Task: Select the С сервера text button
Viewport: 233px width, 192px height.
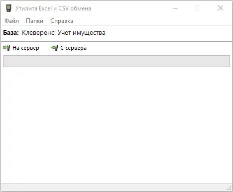Action: 73,48
